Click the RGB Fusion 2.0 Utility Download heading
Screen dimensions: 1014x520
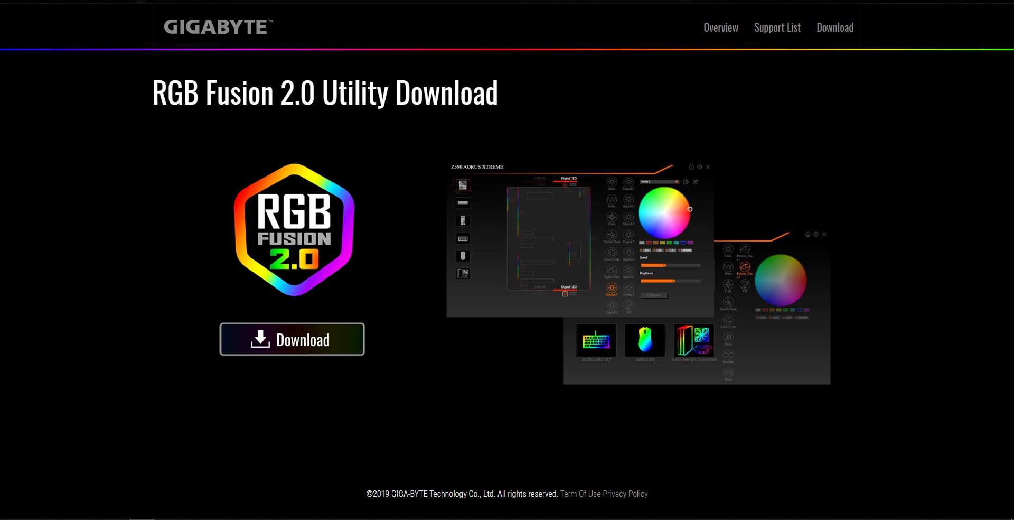325,93
